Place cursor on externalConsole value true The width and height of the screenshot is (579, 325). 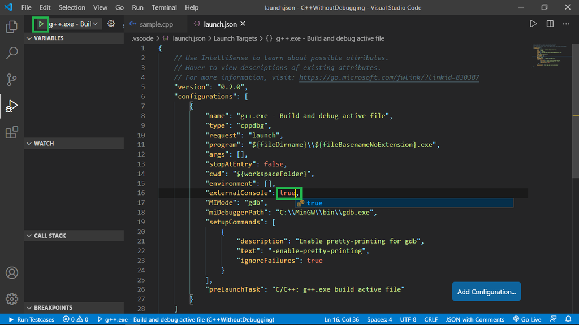coord(287,193)
